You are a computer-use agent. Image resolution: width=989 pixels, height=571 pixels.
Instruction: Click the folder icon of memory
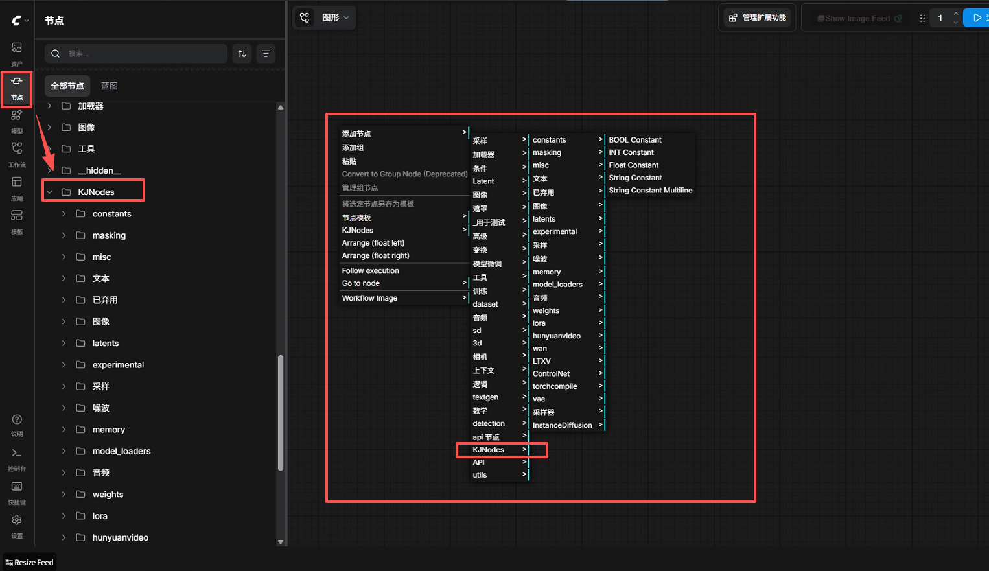(x=81, y=430)
